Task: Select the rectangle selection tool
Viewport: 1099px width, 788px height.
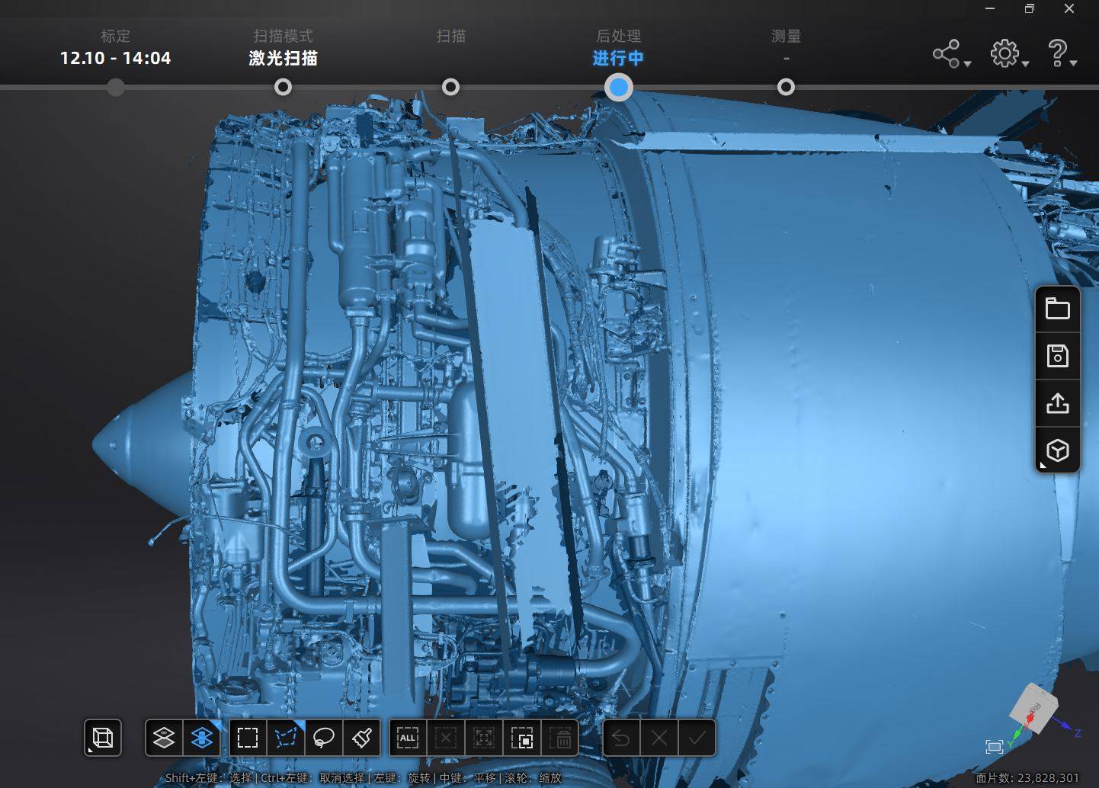Action: pos(248,738)
